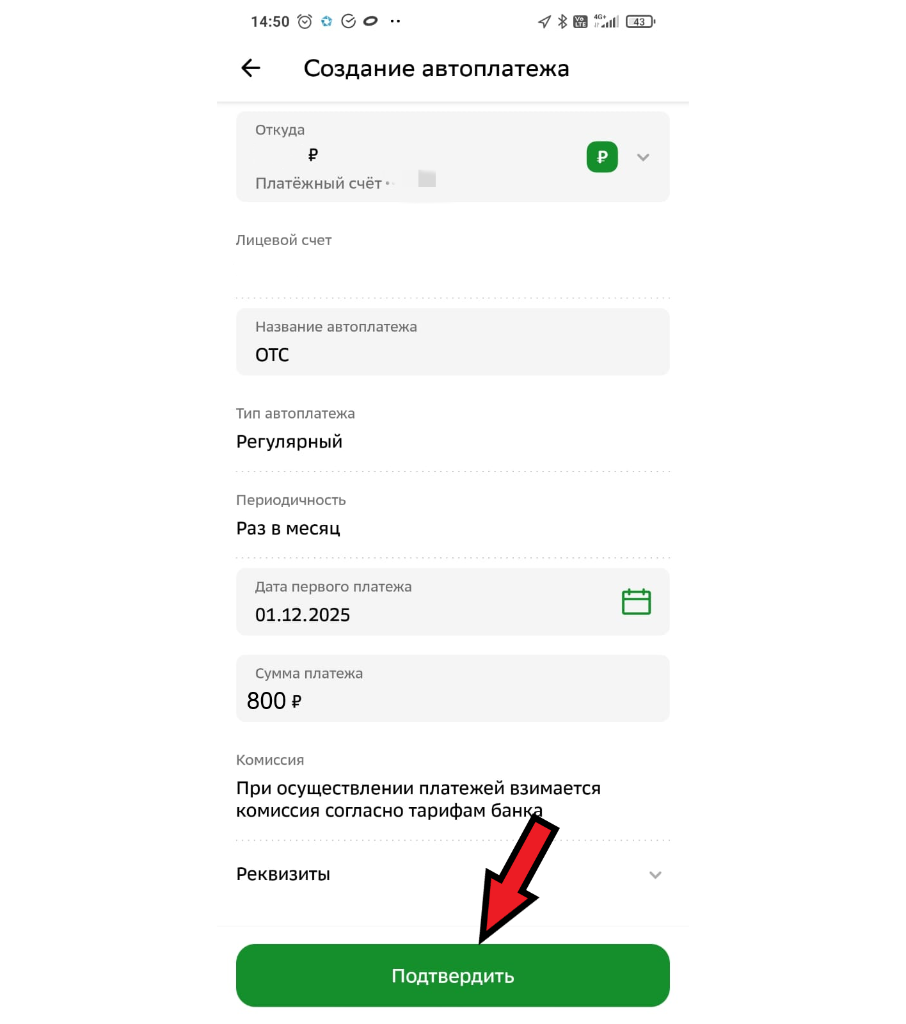The image size is (906, 1024).
Task: Expand the Откуда account selector chevron
Action: 643,157
